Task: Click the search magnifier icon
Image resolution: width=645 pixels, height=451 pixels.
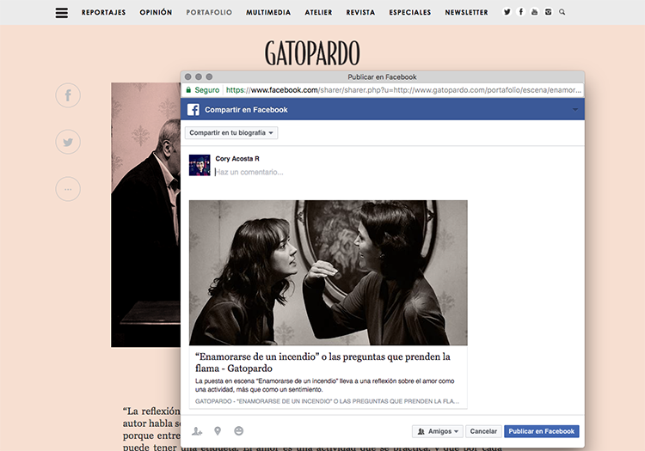Action: 562,12
